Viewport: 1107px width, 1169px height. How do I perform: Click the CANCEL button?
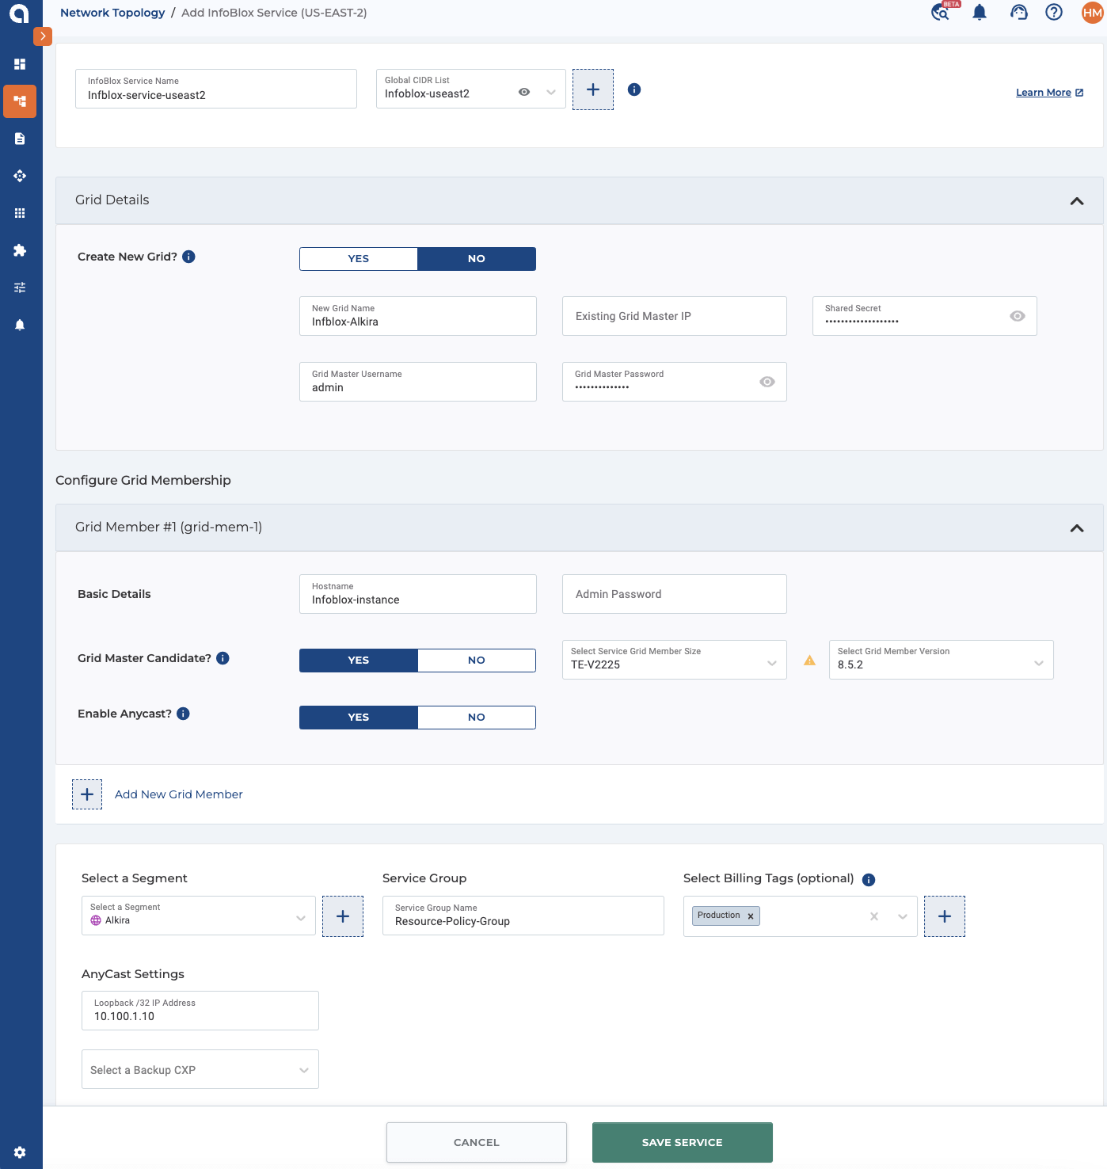pyautogui.click(x=477, y=1142)
